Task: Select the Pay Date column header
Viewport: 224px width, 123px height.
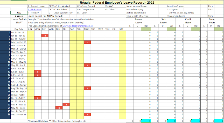Action: coord(19,29)
